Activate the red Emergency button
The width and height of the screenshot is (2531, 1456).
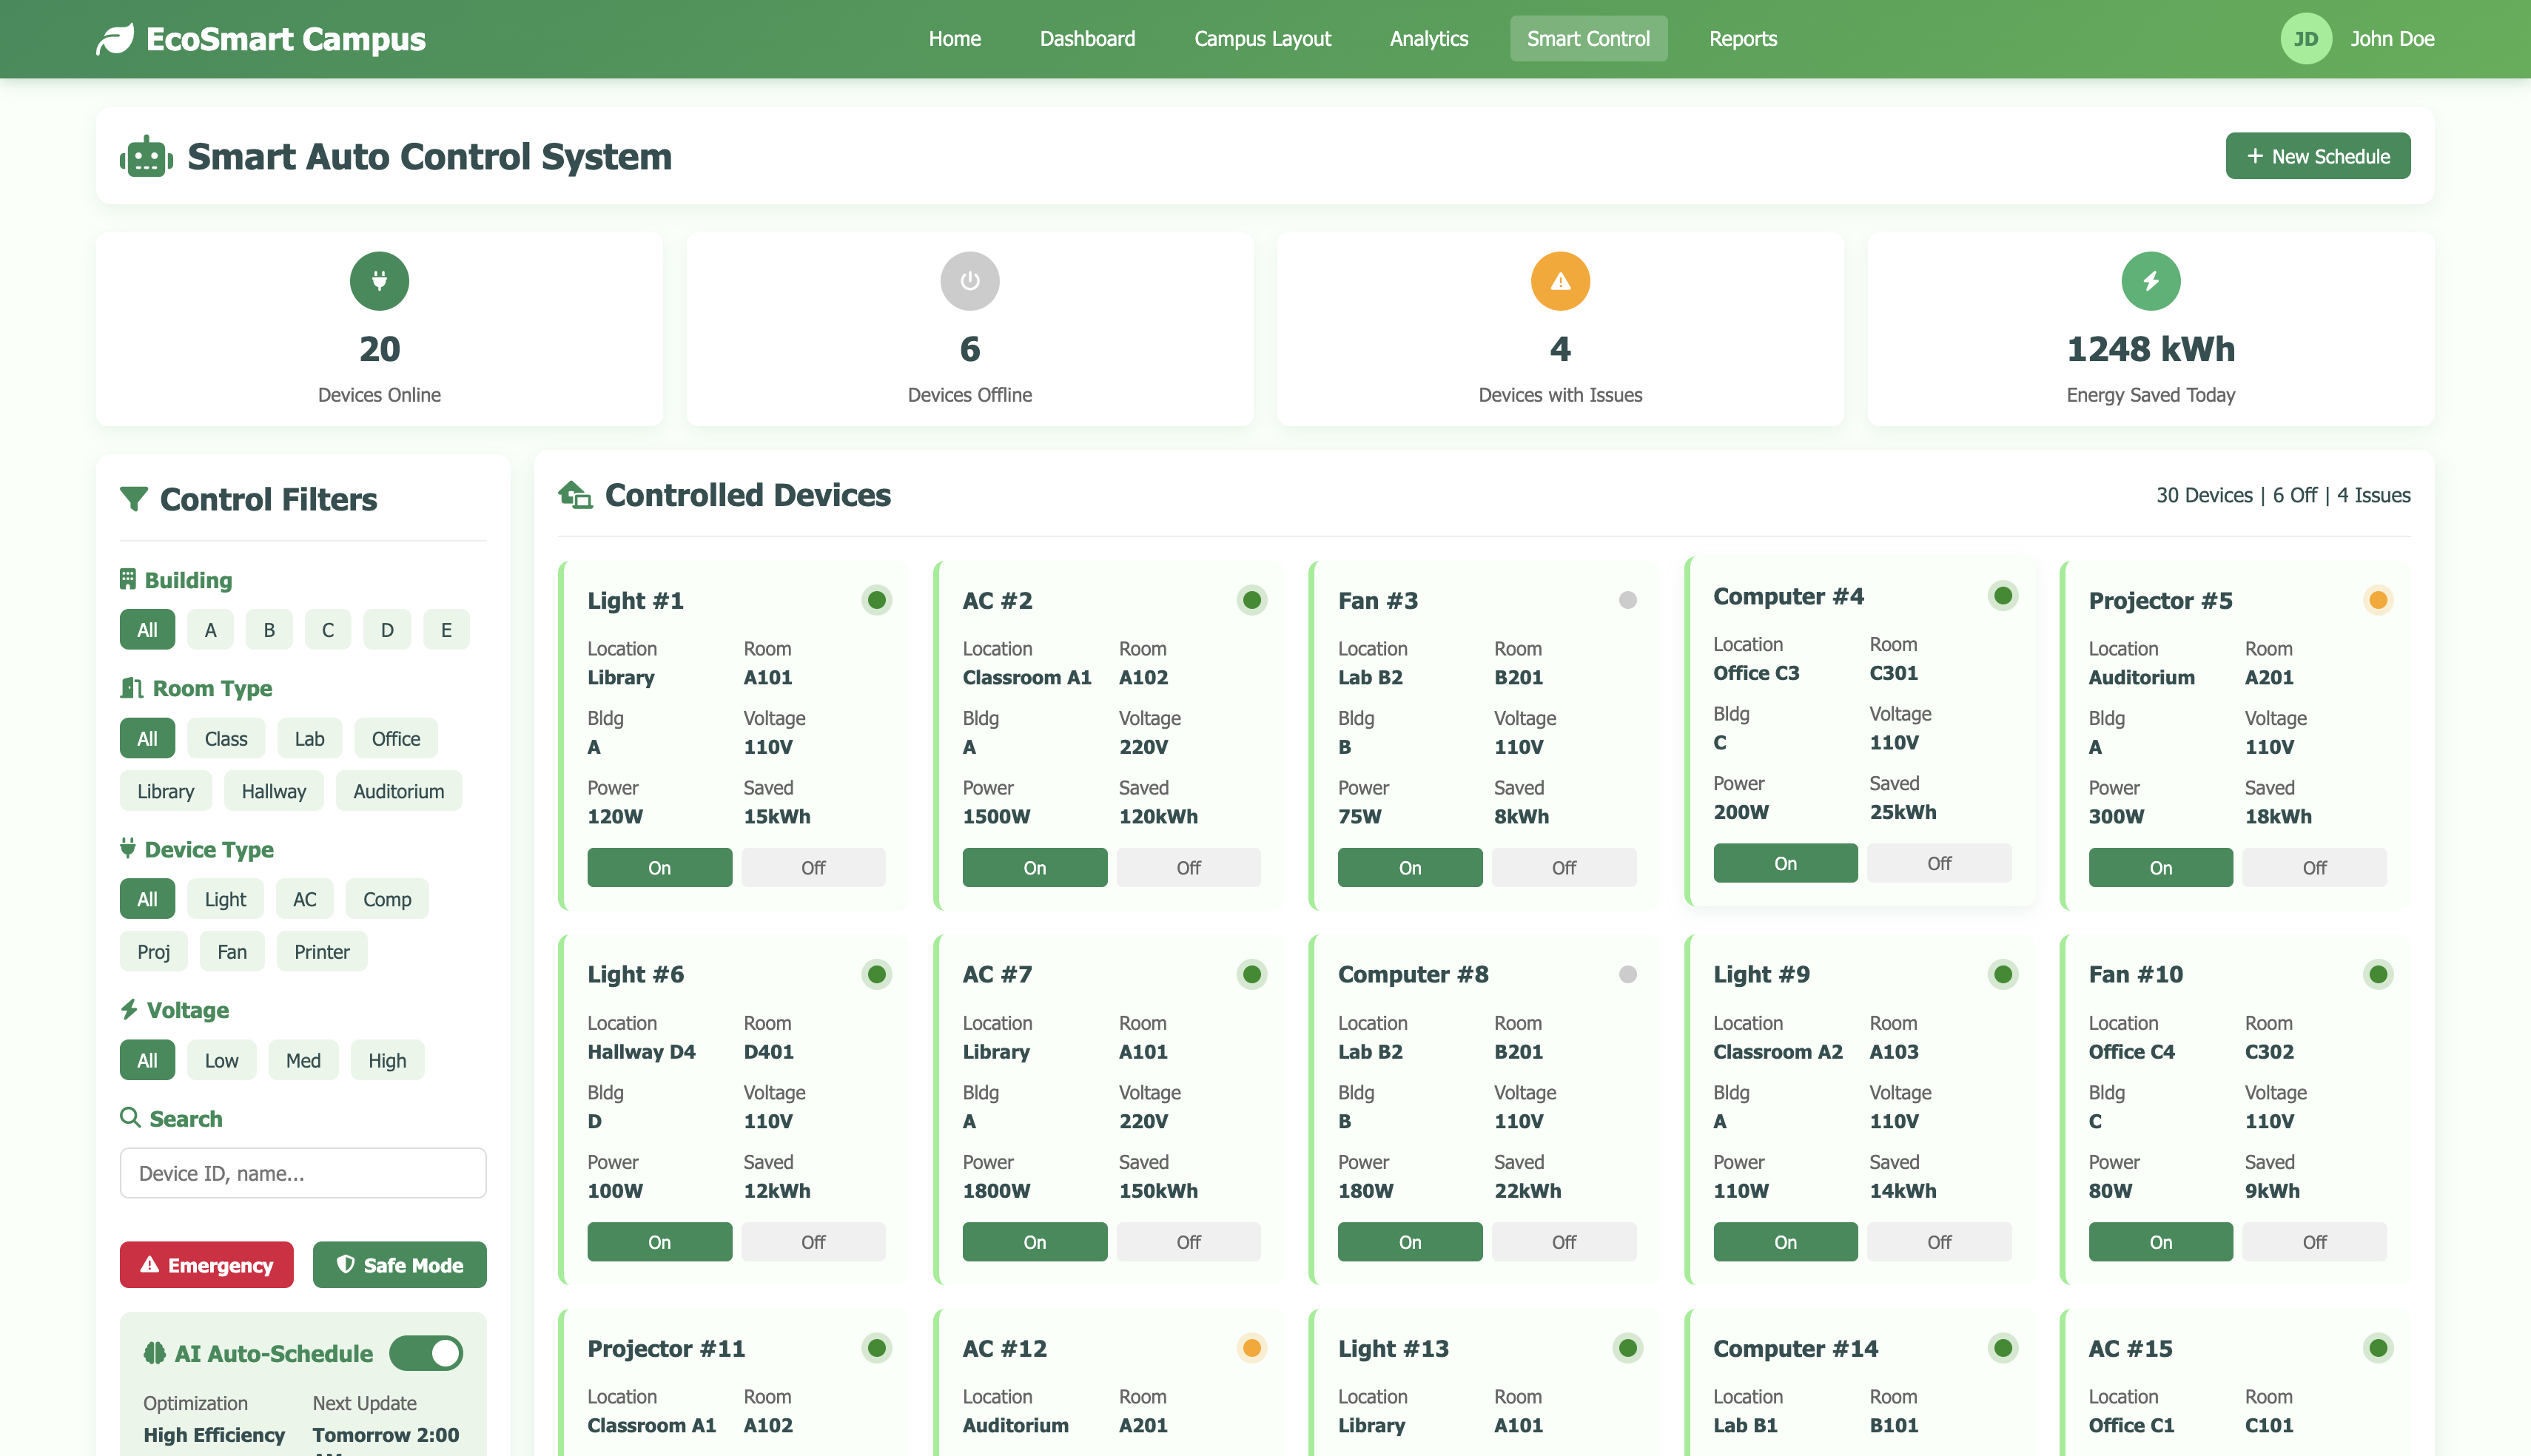207,1265
